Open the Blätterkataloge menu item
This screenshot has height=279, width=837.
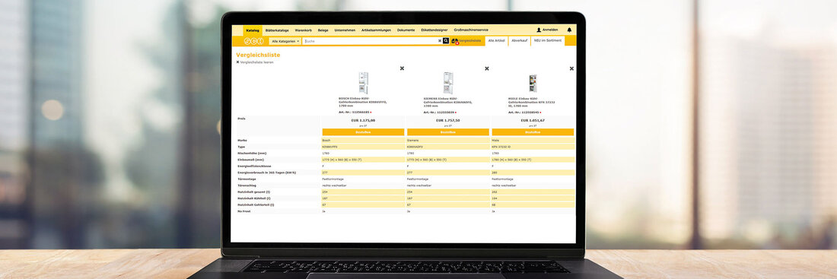(x=277, y=30)
